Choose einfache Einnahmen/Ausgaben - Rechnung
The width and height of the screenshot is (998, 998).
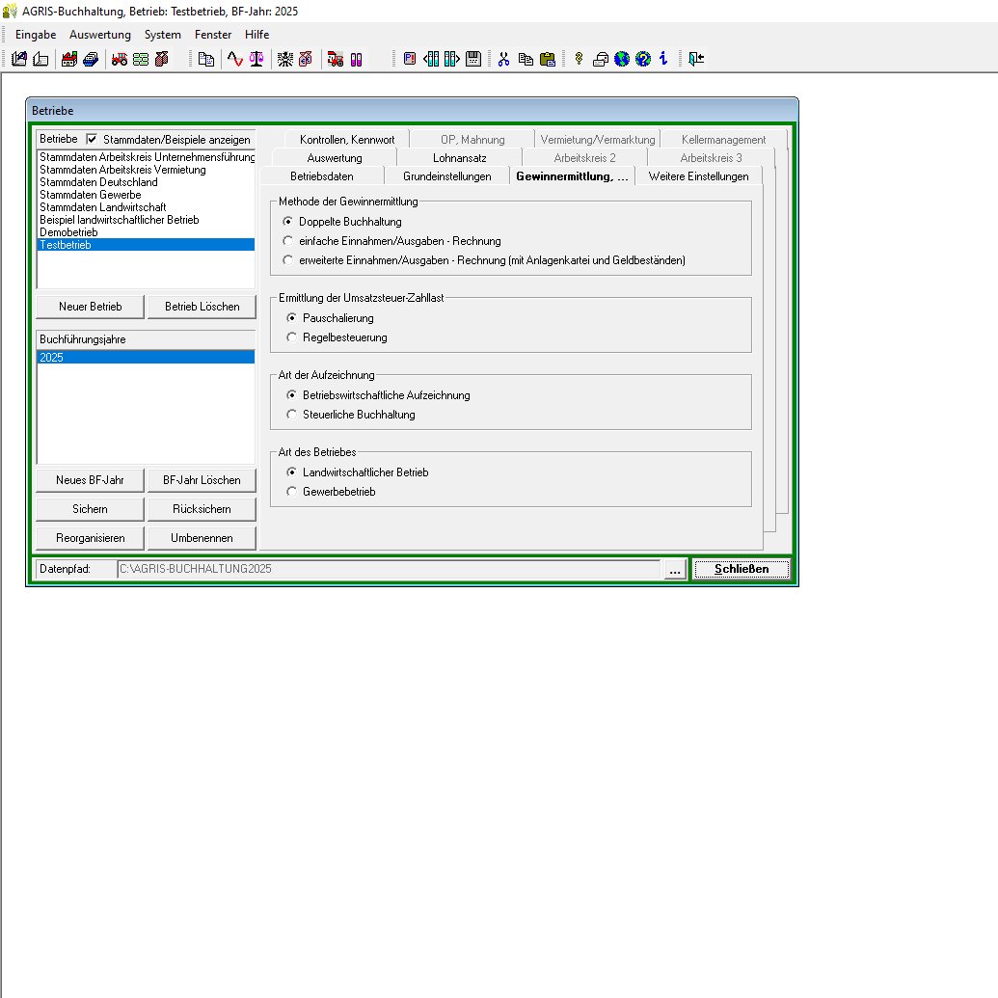pos(287,241)
